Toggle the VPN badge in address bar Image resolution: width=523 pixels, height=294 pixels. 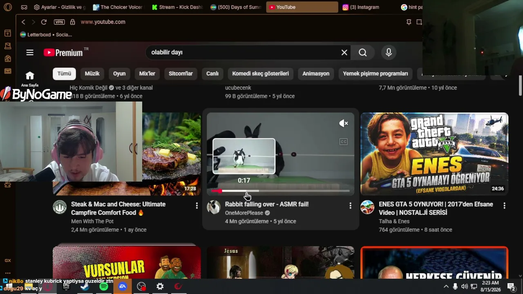coord(59,22)
